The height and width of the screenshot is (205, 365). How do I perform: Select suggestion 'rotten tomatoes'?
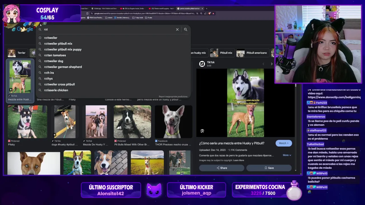[x=55, y=55]
